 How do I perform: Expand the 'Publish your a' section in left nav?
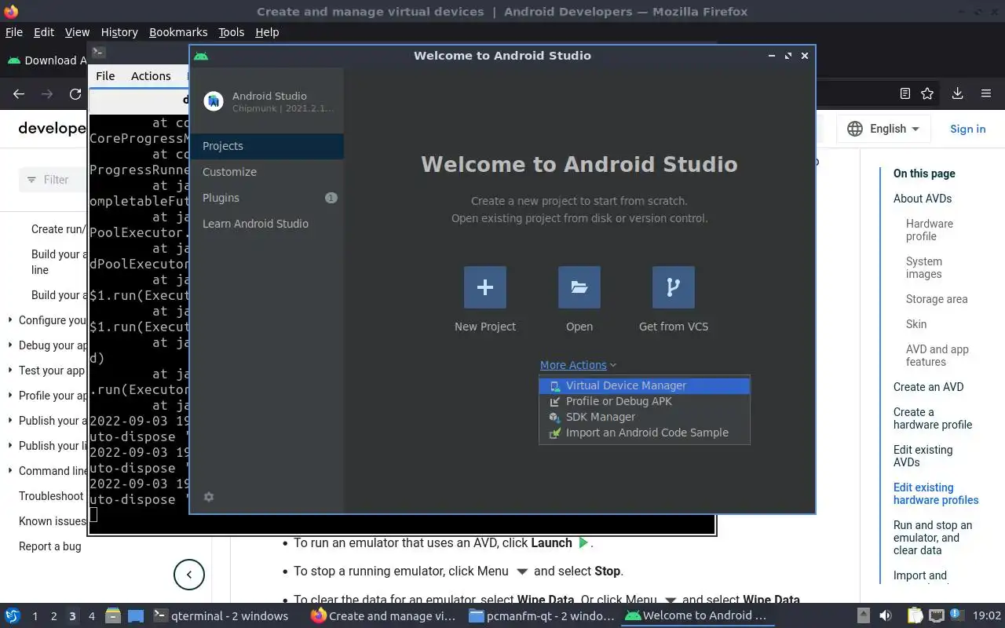point(10,421)
